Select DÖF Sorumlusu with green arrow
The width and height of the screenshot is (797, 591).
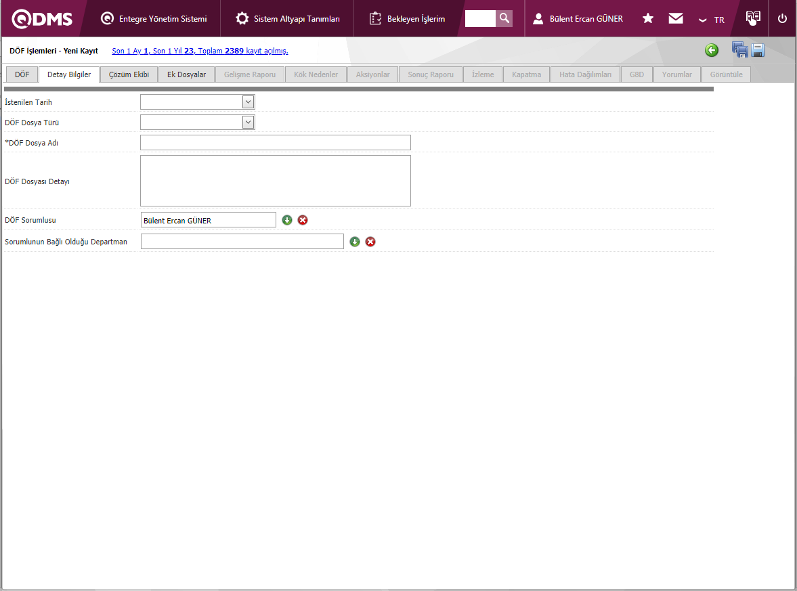(287, 220)
